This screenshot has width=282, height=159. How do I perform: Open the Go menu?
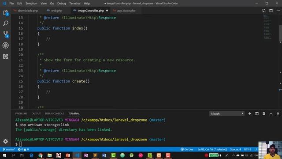[x=52, y=4]
